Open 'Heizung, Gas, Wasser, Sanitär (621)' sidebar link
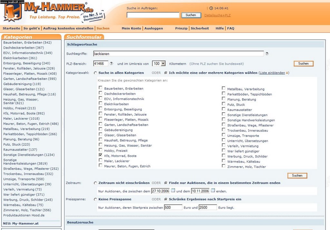The width and height of the screenshot is (330, 230). click(21, 101)
